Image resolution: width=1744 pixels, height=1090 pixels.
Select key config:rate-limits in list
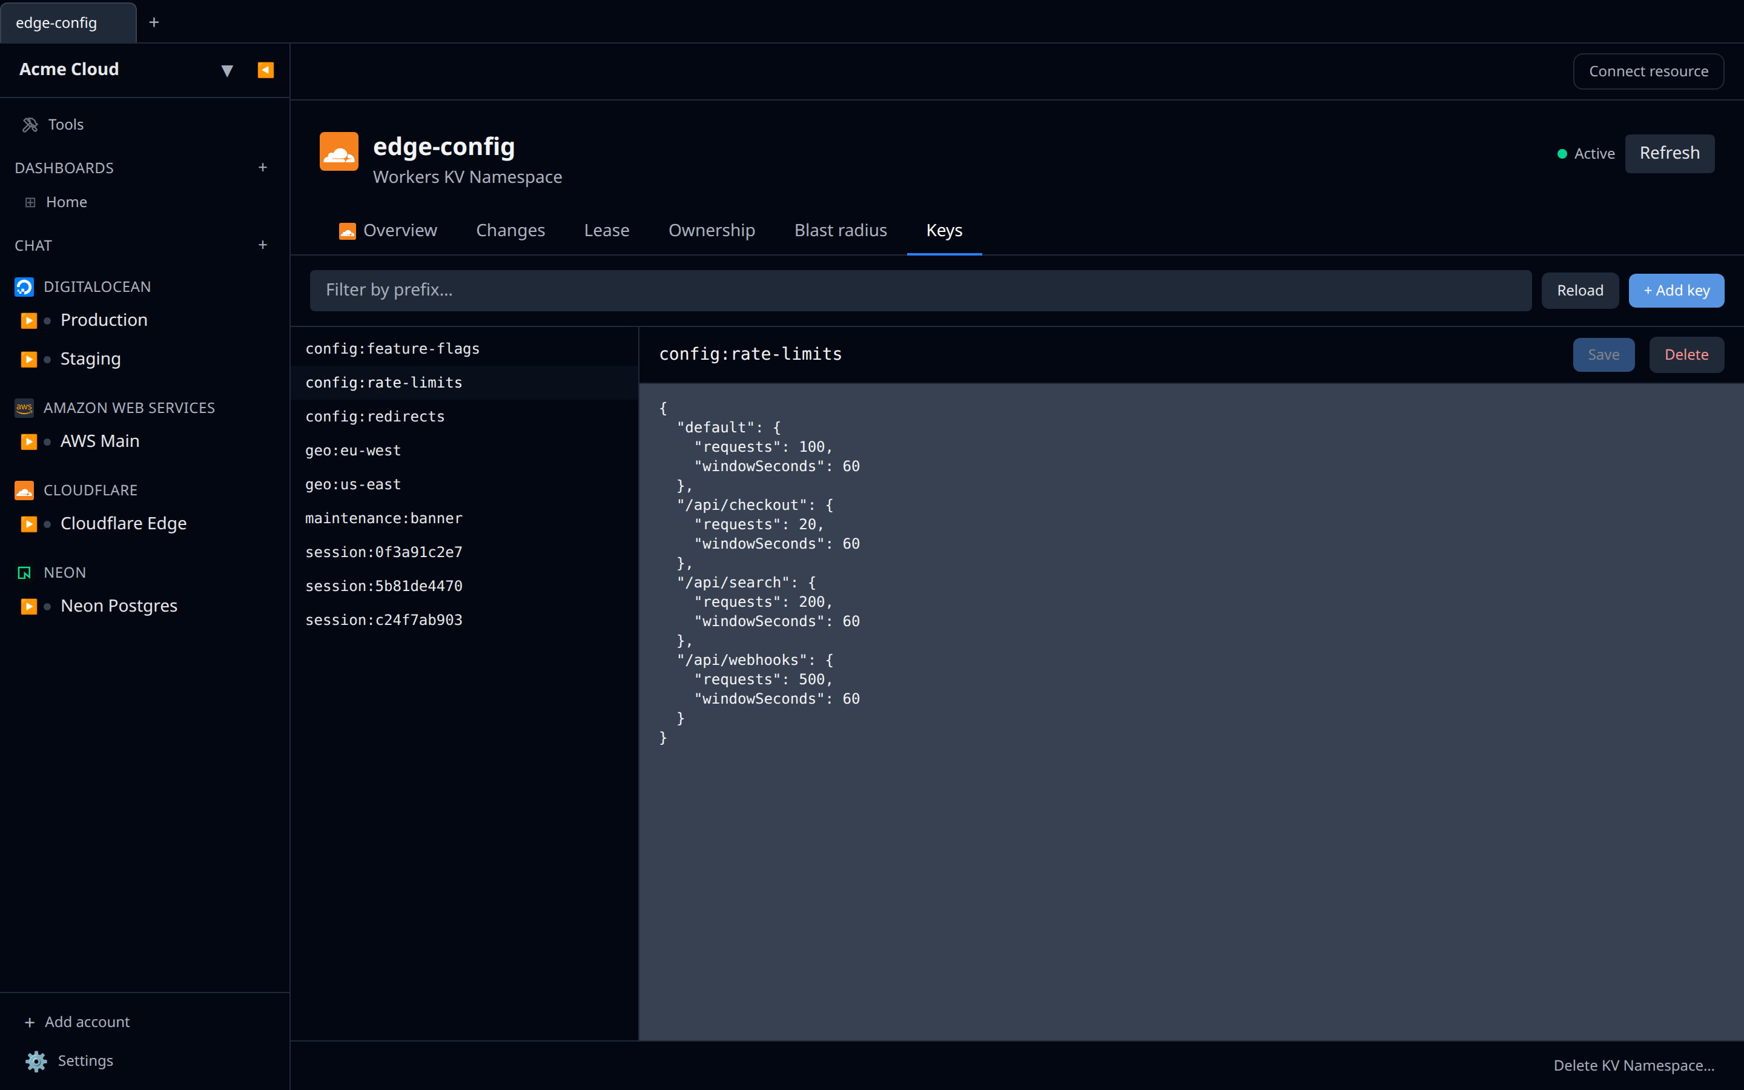(464, 383)
